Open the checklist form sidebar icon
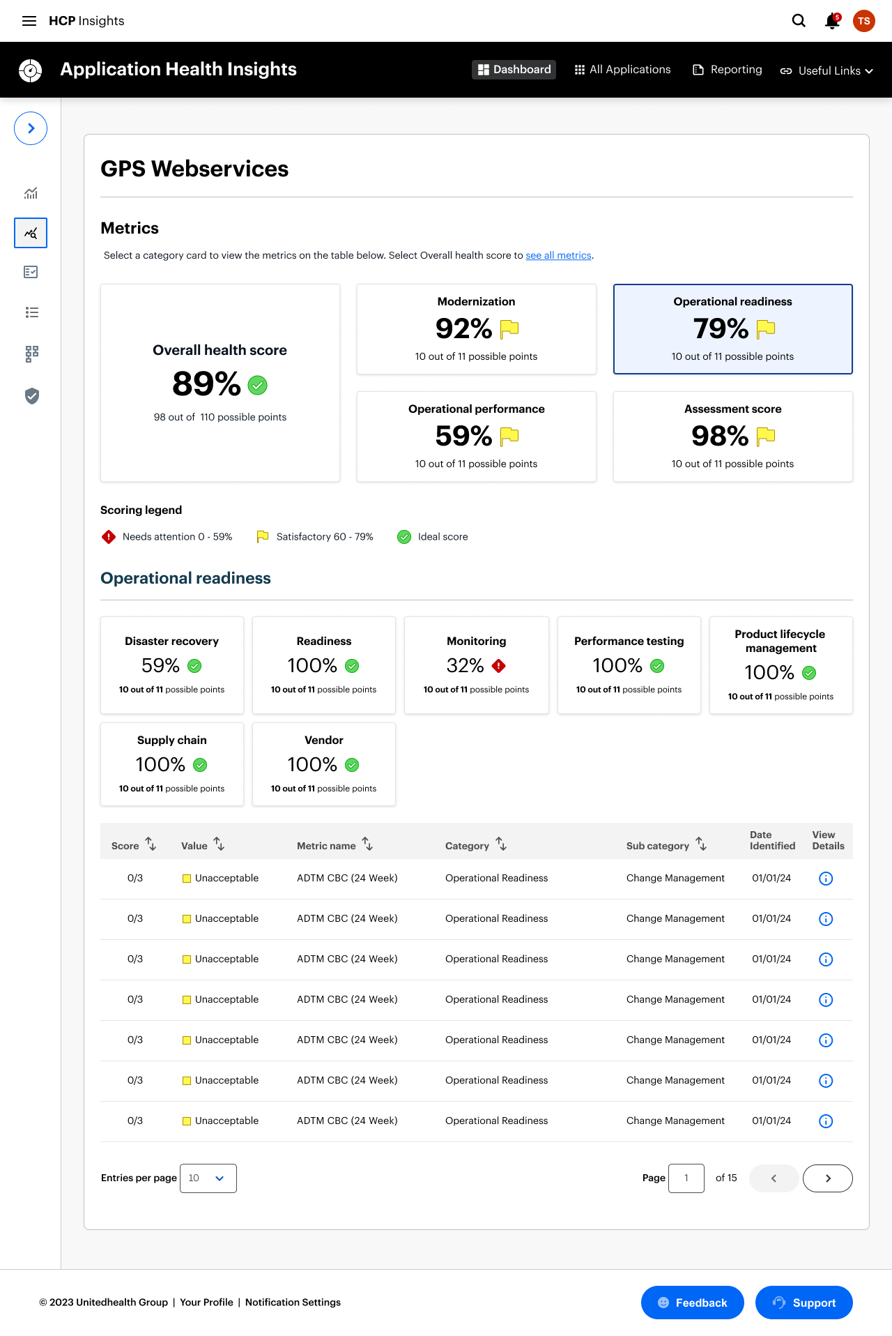This screenshot has width=892, height=1336. 31,272
